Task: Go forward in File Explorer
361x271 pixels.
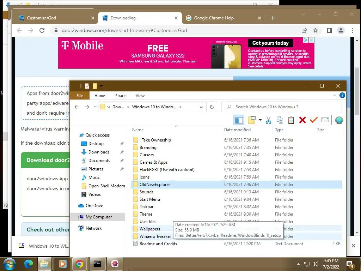Action: tap(87, 107)
